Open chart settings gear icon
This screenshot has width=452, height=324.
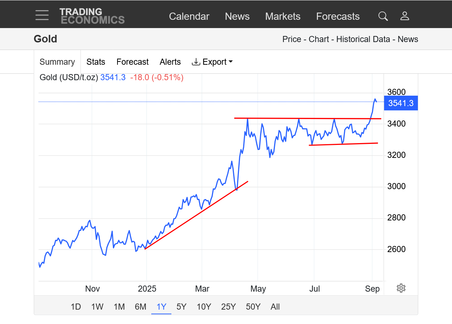coord(401,288)
